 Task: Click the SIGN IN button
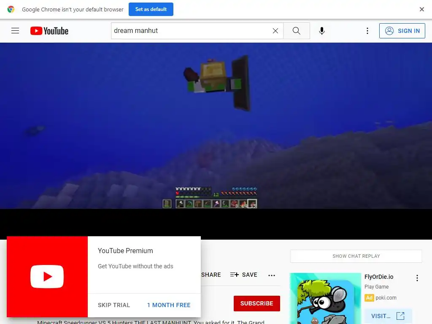point(402,30)
